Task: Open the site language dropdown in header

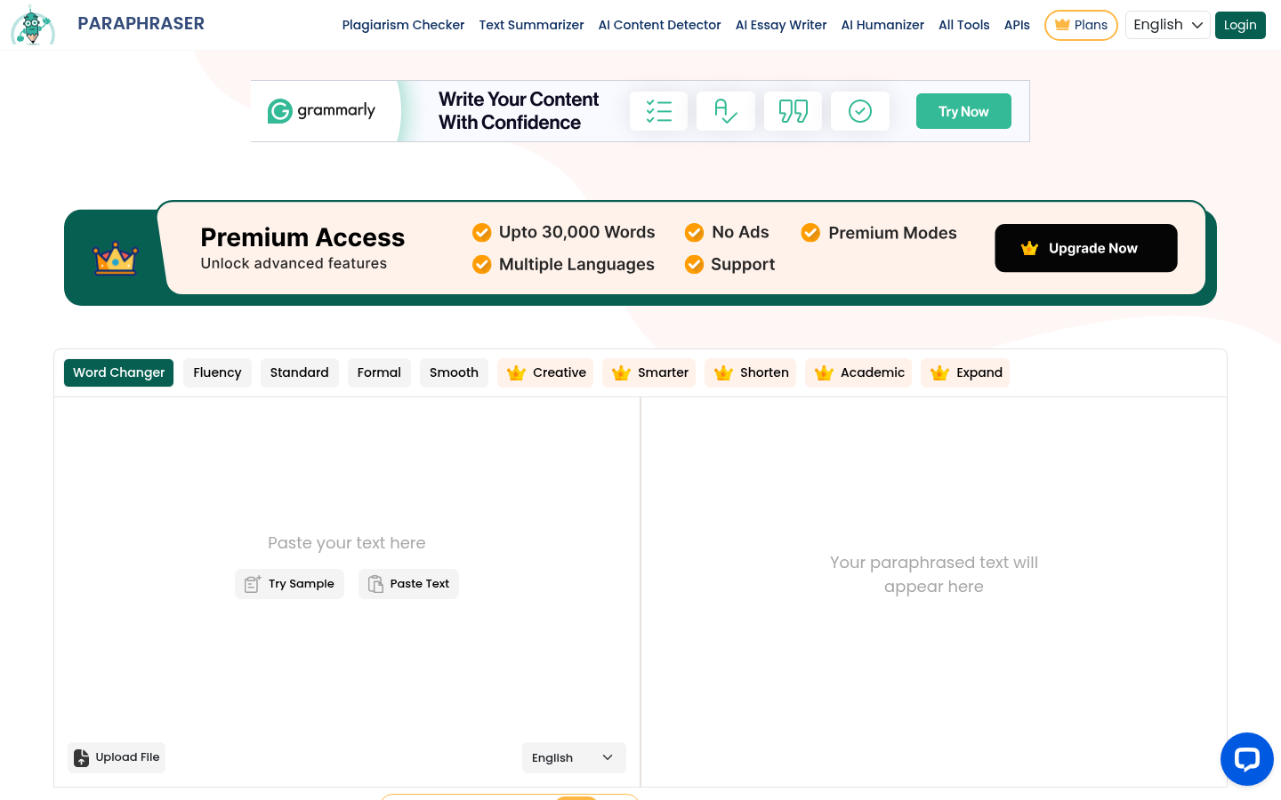Action: tap(1168, 25)
